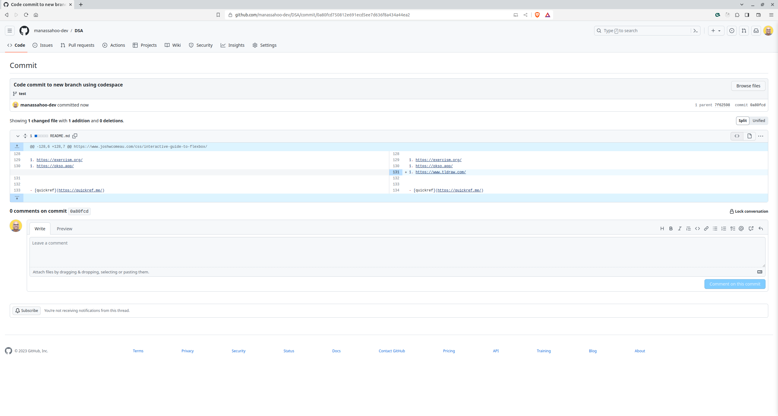This screenshot has width=778, height=416.
Task: Insert a link using the comment toolbar
Action: tap(706, 228)
